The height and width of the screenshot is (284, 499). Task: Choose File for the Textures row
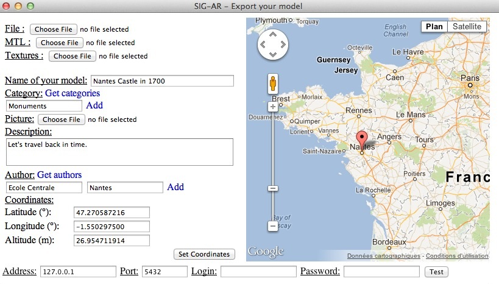coord(73,56)
